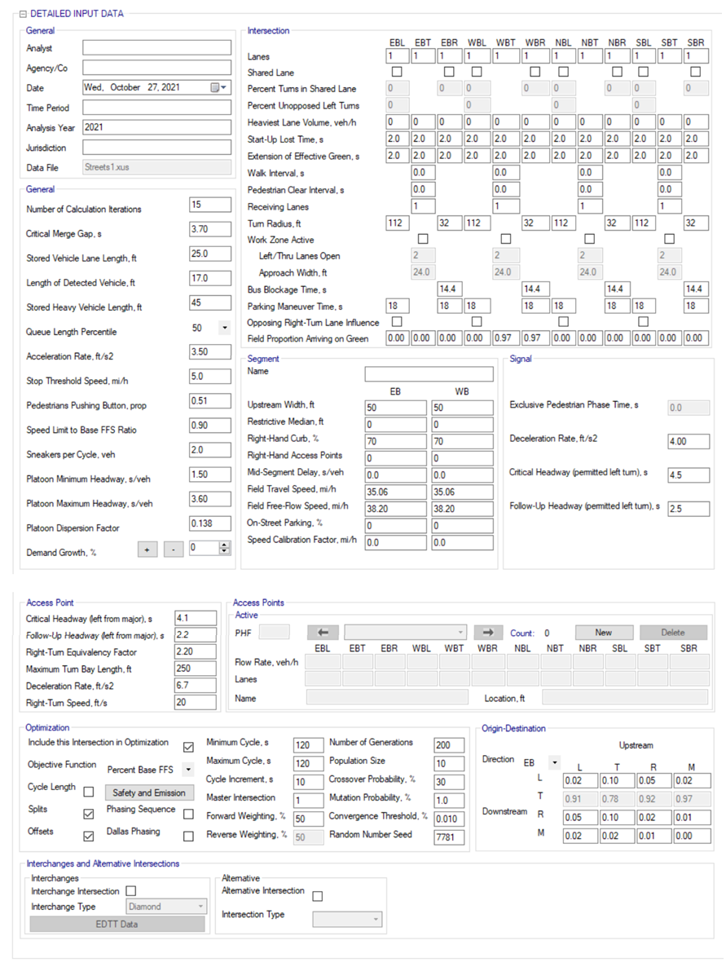726x967 pixels.
Task: Collapse the Detailed Input Data section
Action: click(x=23, y=14)
